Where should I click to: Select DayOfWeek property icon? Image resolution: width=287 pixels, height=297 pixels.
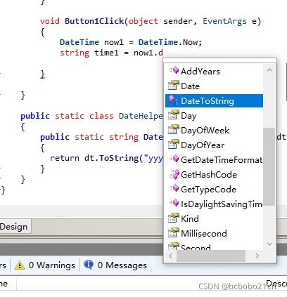click(x=174, y=129)
